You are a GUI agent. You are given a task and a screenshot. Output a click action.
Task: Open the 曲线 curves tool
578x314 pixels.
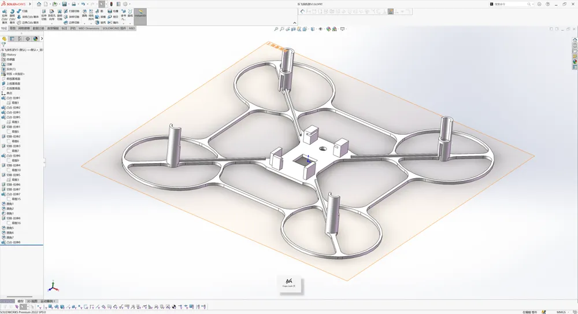130,13
